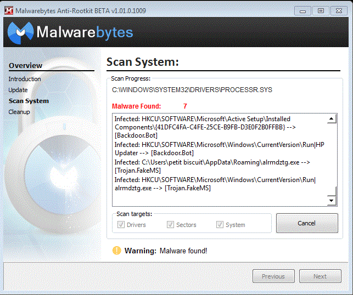Select the HP Updater Backdoor.Bot infection entry
353x295 pixels.
220,149
